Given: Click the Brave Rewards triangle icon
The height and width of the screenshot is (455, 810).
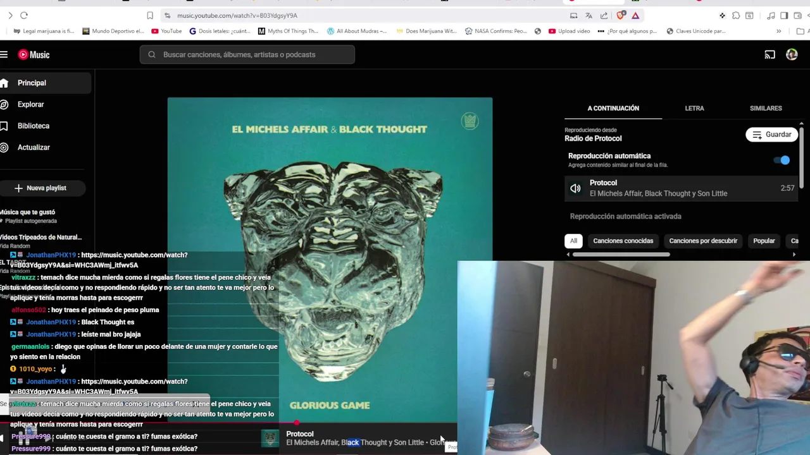Looking at the screenshot, I should [635, 15].
